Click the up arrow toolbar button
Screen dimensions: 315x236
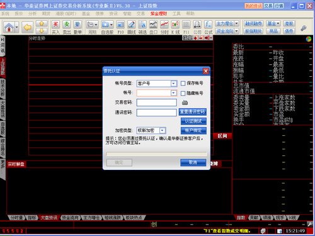pos(42,23)
